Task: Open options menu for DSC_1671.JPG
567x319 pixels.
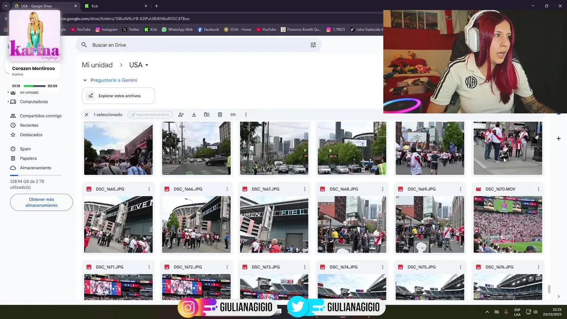Action: (x=149, y=267)
